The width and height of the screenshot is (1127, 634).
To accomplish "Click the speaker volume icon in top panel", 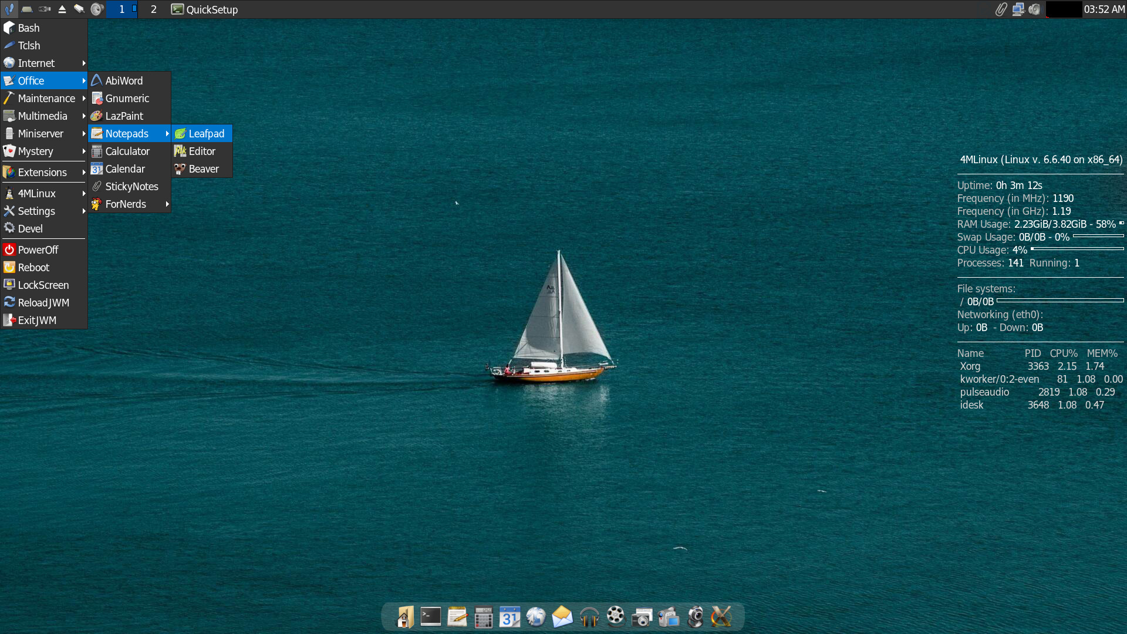I will (x=1034, y=9).
